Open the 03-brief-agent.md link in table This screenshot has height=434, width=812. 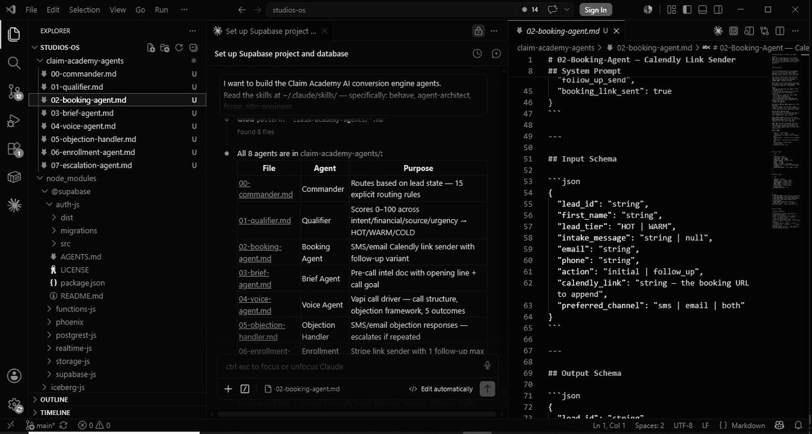click(x=254, y=278)
